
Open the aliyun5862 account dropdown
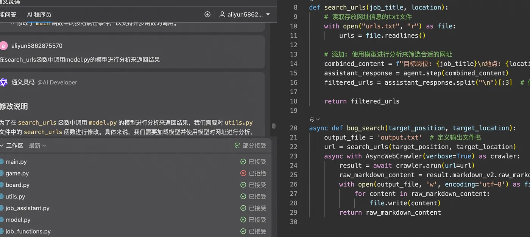pyautogui.click(x=268, y=14)
